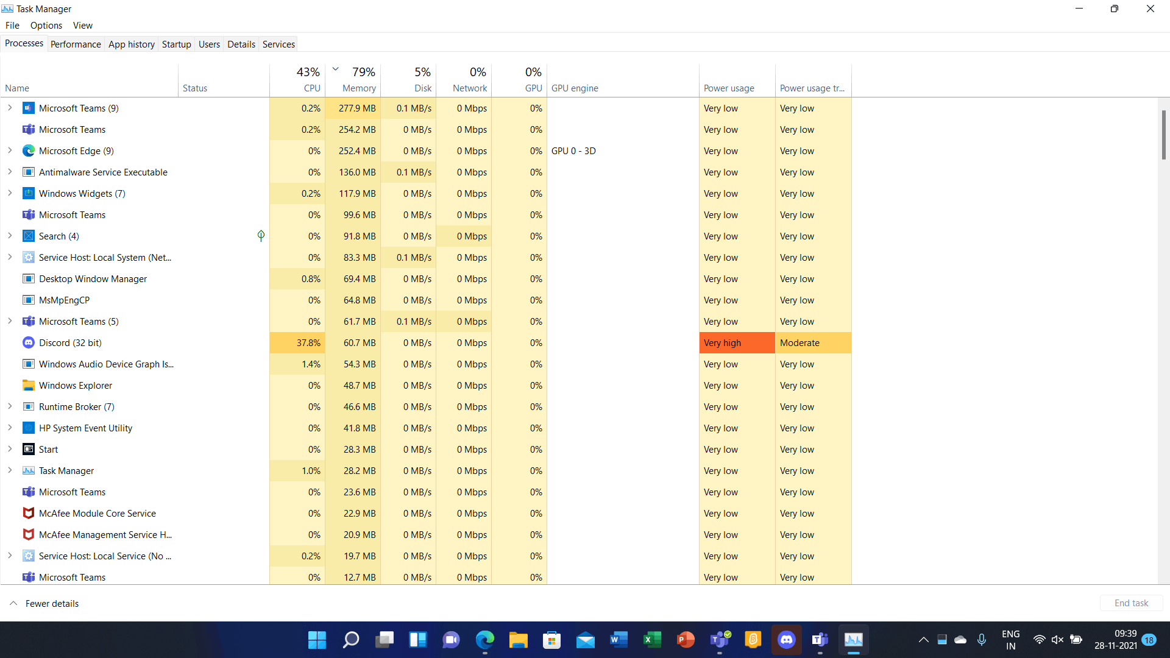Sort processes by Name column header
The height and width of the screenshot is (658, 1170).
[x=90, y=80]
